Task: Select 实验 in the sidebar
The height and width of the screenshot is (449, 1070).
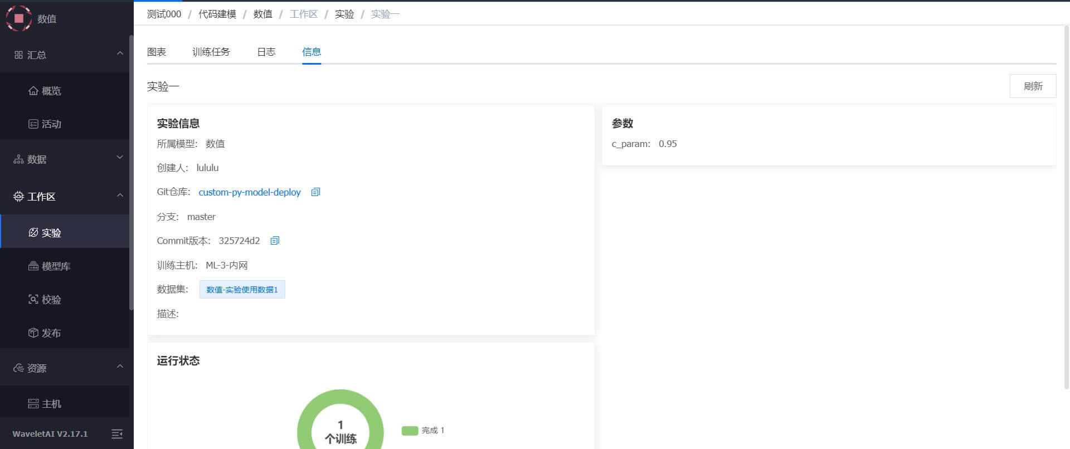Action: click(x=65, y=232)
